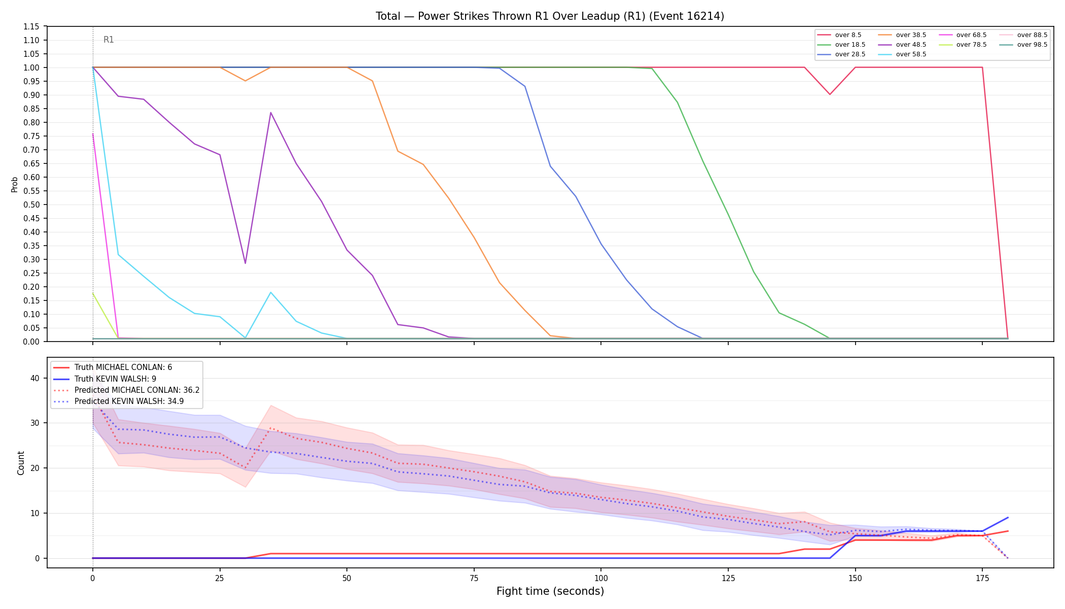Click the 'Fight time (seconds)' axis label
The image size is (1065, 609).
pyautogui.click(x=550, y=591)
